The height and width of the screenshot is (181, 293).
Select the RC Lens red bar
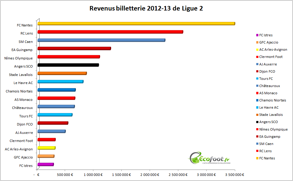pos(110,32)
